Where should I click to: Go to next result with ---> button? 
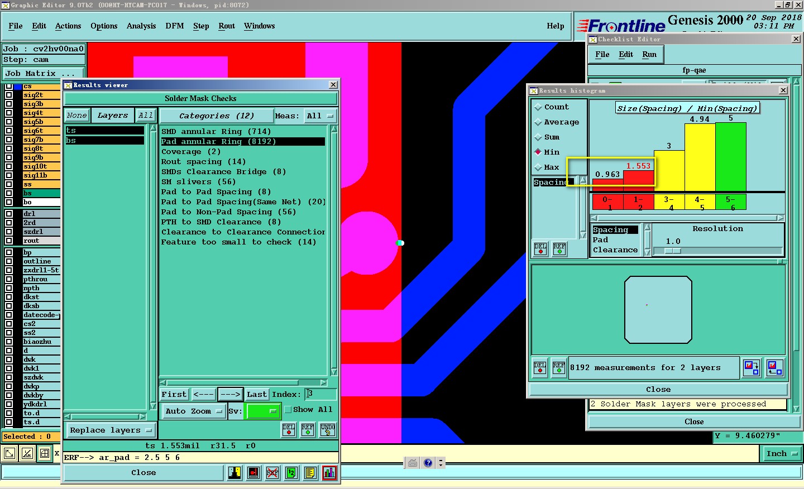pos(230,395)
